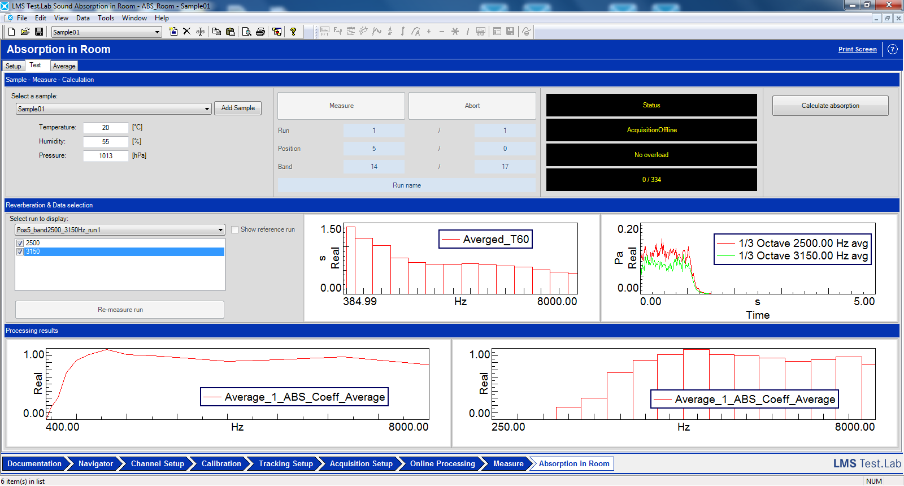Go to Online Processing workflow step

442,464
